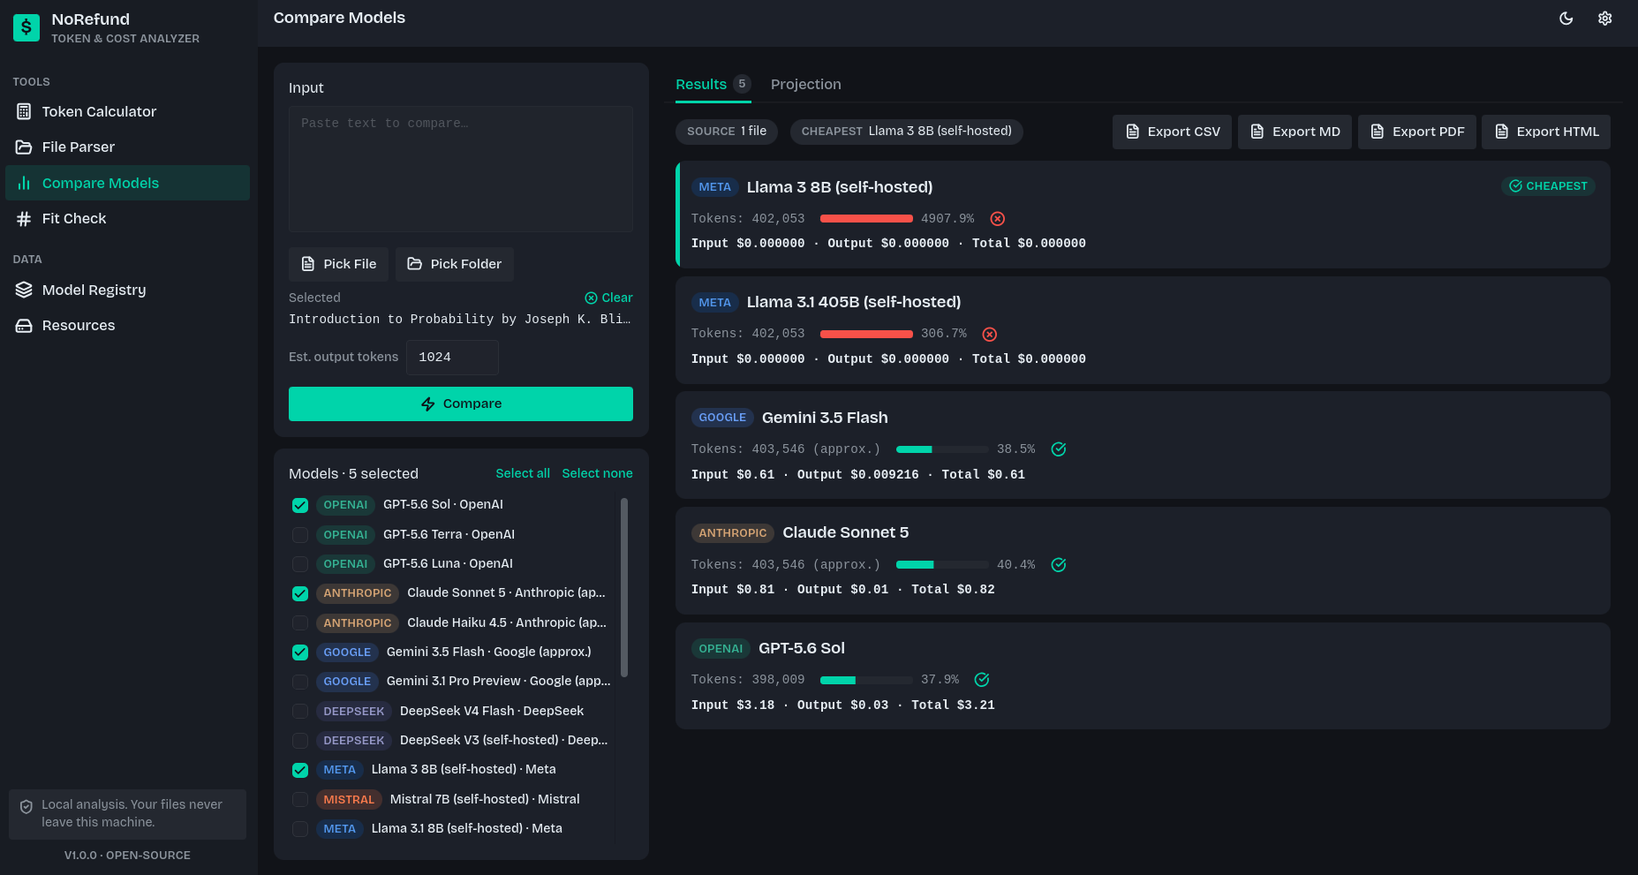The height and width of the screenshot is (875, 1638).
Task: Check DeepSeek V4 Flash checkbox
Action: [300, 712]
